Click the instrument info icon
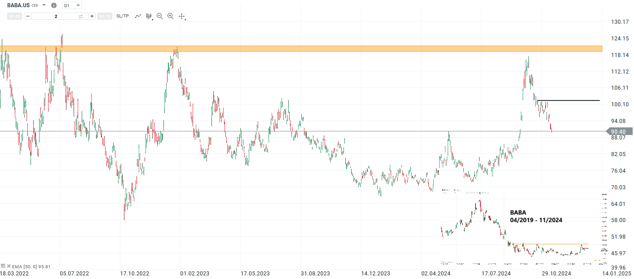Viewport: 634px width, 279px height. point(54,5)
